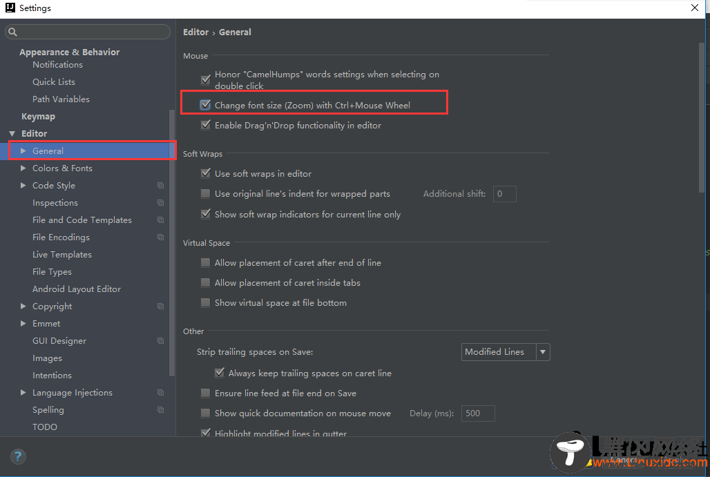Check Show virtual space at file bottom
The image size is (710, 477).
(x=206, y=302)
